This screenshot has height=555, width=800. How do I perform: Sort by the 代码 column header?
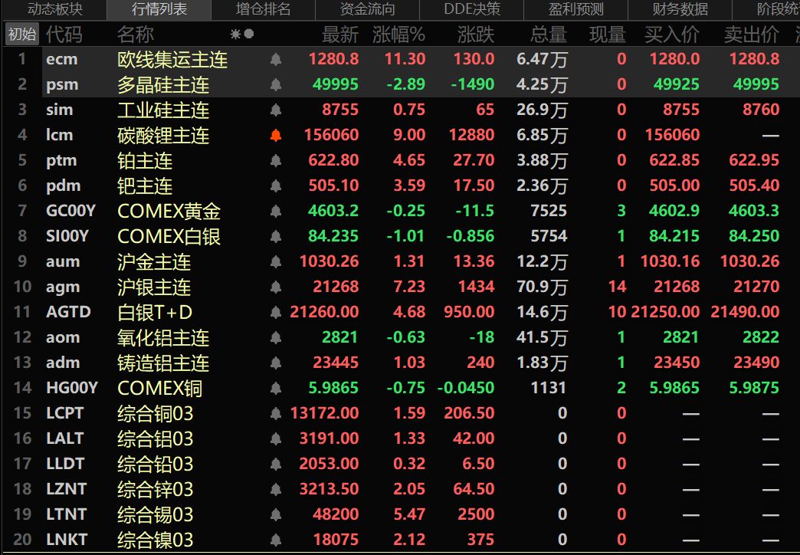coord(64,34)
